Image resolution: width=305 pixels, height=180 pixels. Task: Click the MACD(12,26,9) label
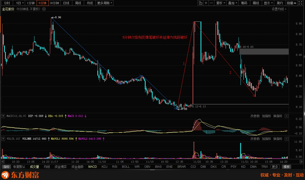[x=17, y=116]
